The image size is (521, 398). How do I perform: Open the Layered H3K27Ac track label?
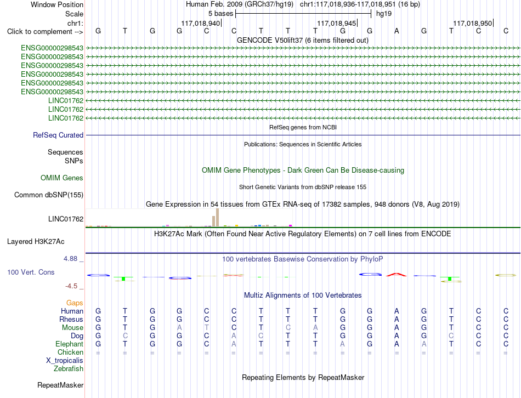(36, 242)
